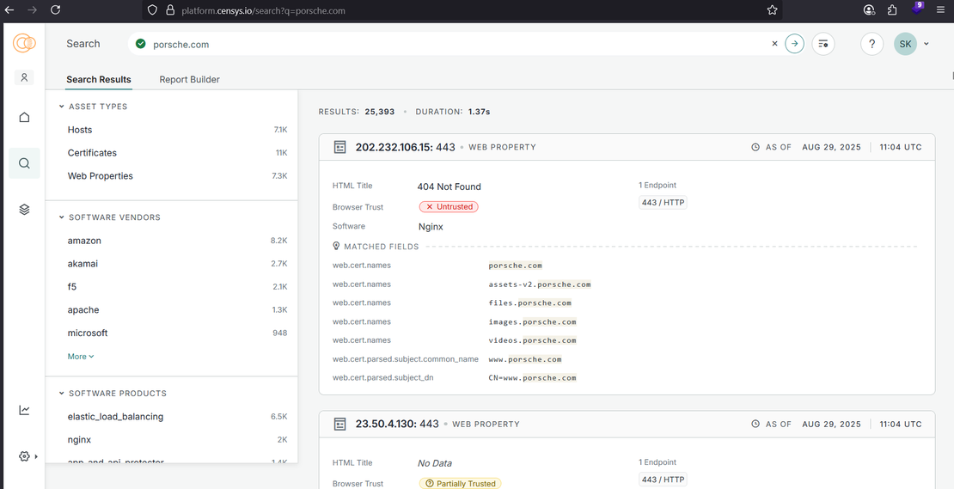Select the Search magnifier sidebar icon
The height and width of the screenshot is (489, 954).
(x=24, y=163)
